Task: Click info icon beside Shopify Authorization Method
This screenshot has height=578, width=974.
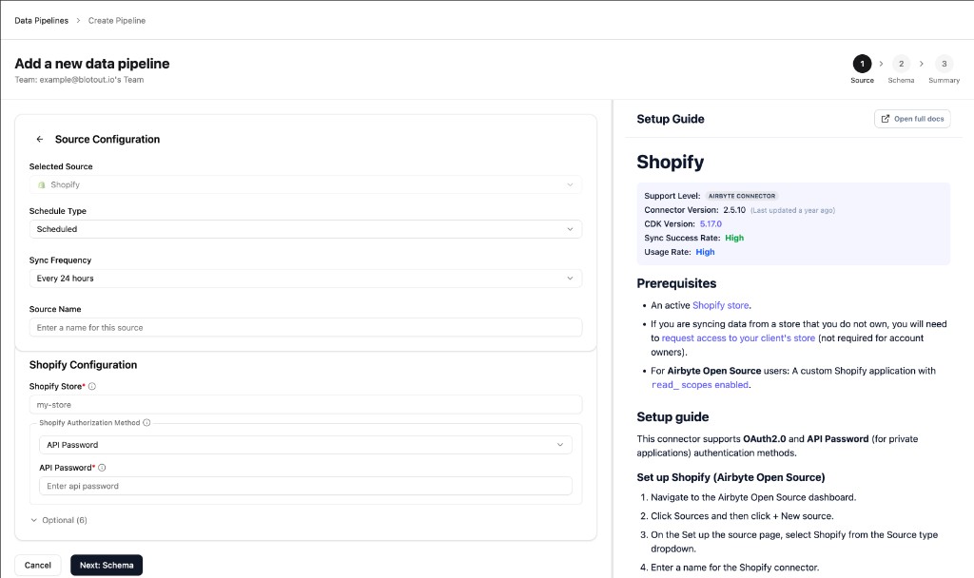Action: tap(146, 423)
